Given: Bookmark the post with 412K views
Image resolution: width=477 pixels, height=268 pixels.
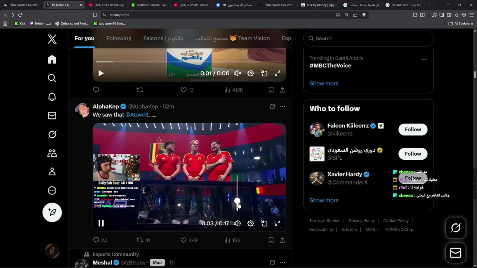Looking at the screenshot, I should [x=271, y=90].
